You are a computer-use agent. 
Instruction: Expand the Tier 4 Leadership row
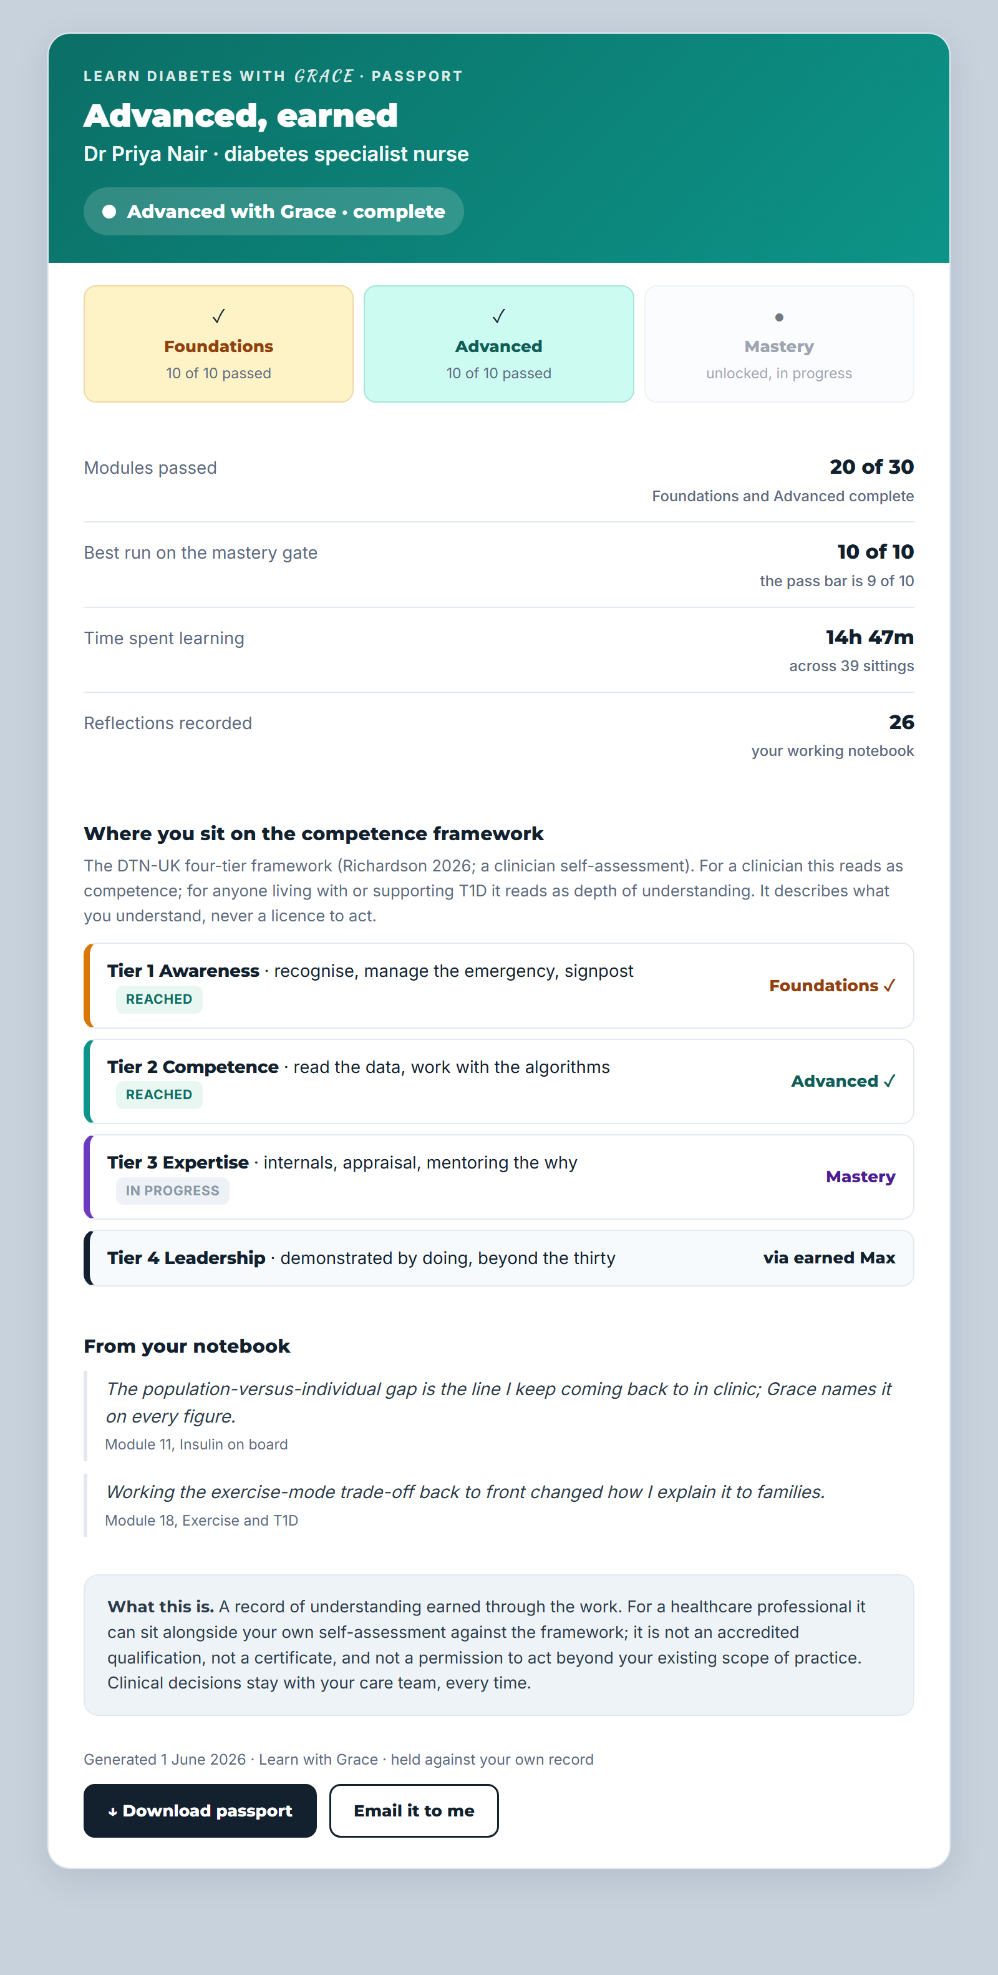(498, 1258)
